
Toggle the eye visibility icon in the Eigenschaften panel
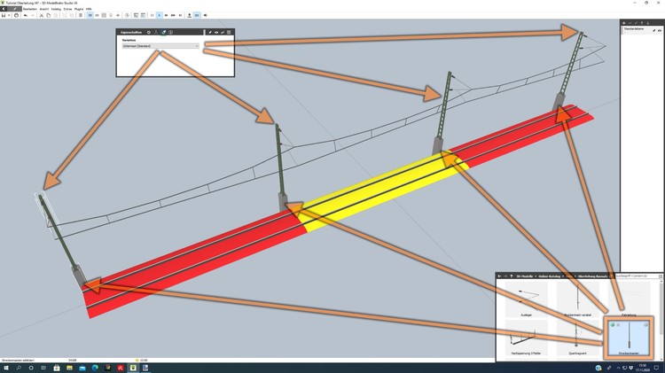tap(216, 32)
